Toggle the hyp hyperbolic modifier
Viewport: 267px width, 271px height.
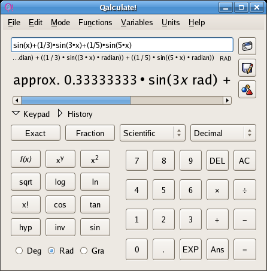pos(26,227)
